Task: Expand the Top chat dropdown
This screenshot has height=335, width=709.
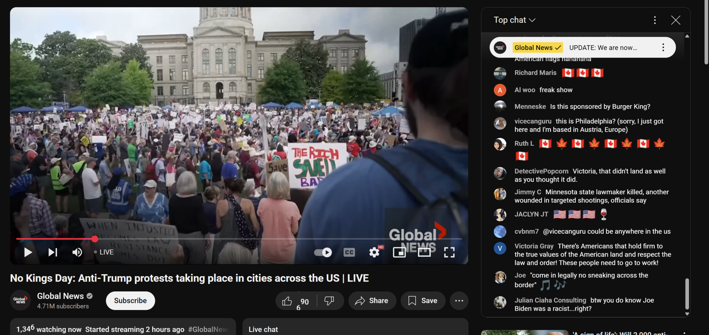Action: (515, 20)
